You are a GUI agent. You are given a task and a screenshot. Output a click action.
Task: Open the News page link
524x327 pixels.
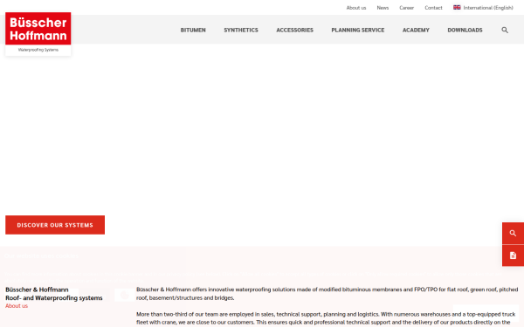pyautogui.click(x=383, y=8)
